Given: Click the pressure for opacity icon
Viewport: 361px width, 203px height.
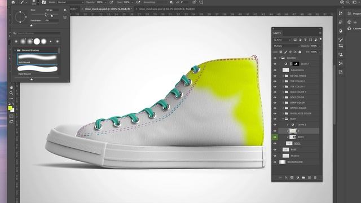Looking at the screenshot, I should tap(111, 2).
